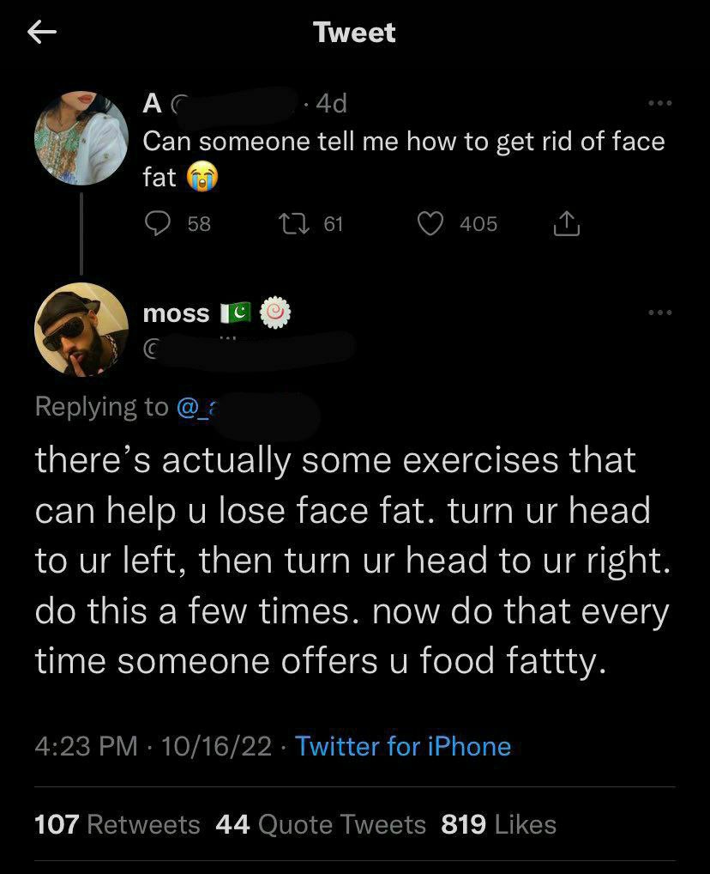Open the reply icon showing 58 comments
The image size is (710, 874).
[x=158, y=224]
